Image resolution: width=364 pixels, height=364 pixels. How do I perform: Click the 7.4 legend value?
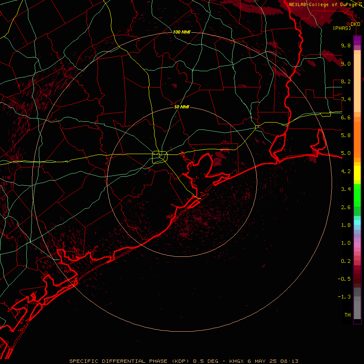(x=346, y=99)
